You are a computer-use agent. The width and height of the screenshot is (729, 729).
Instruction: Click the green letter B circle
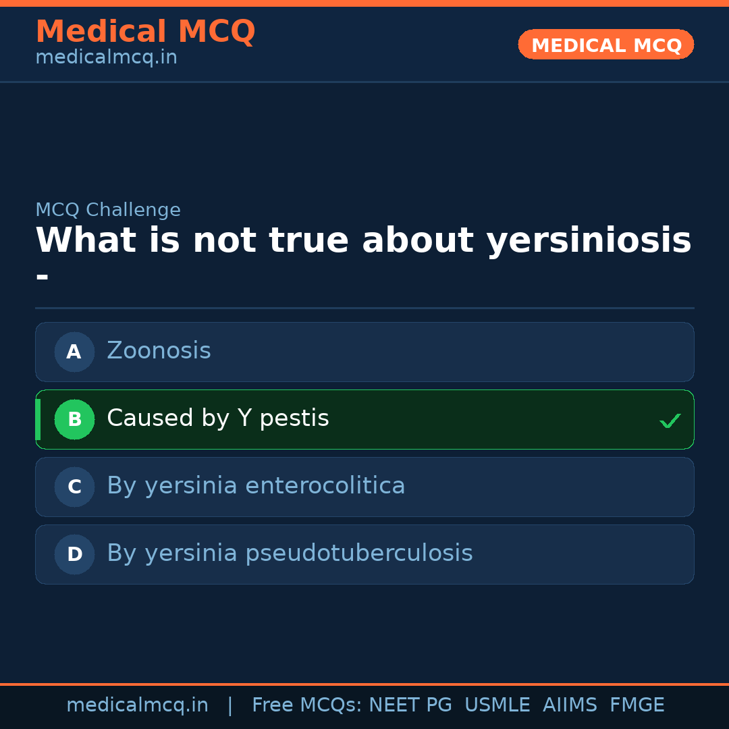pyautogui.click(x=74, y=419)
